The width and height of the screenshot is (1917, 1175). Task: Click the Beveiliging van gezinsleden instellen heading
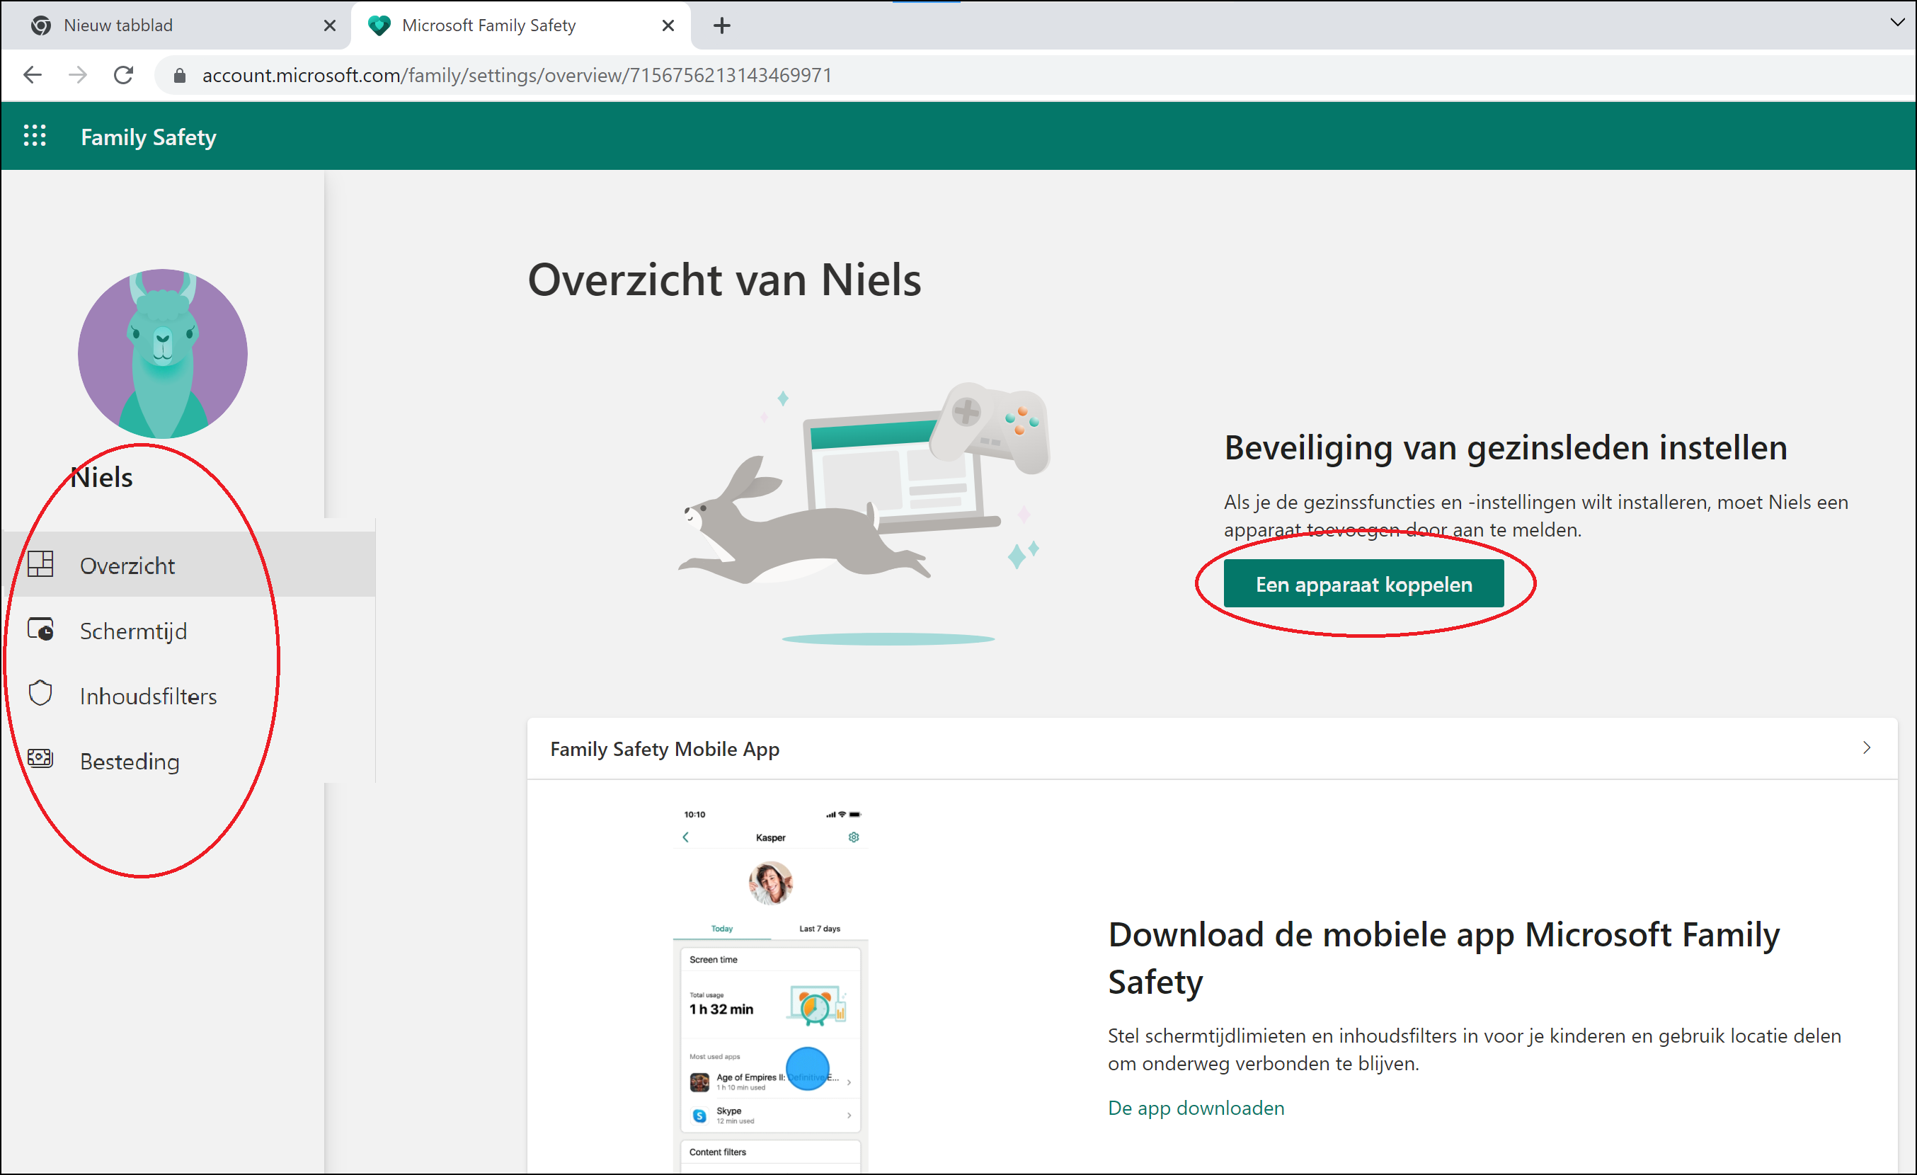pyautogui.click(x=1506, y=447)
